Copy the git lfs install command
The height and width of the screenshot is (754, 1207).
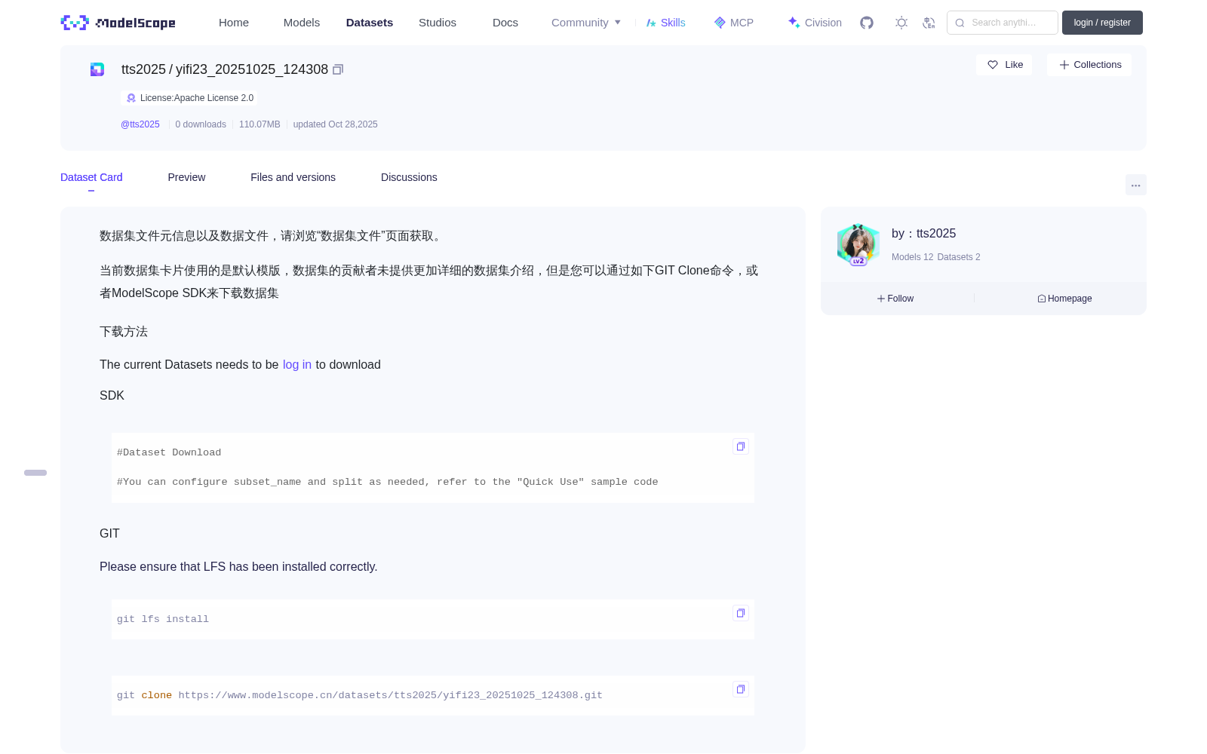[741, 613]
